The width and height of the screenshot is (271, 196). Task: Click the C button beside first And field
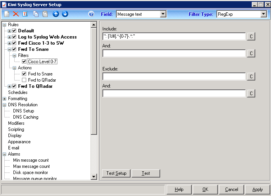point(251,54)
